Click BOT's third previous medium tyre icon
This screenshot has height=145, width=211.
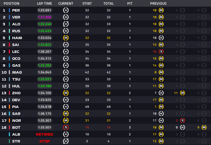coord(204,127)
